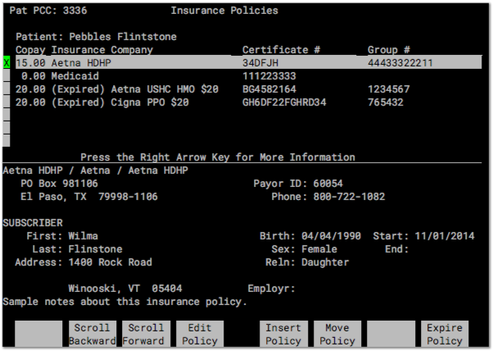Click the Winooski, VT 05404 line
Viewport: 493px width, 351px height.
[x=125, y=289]
